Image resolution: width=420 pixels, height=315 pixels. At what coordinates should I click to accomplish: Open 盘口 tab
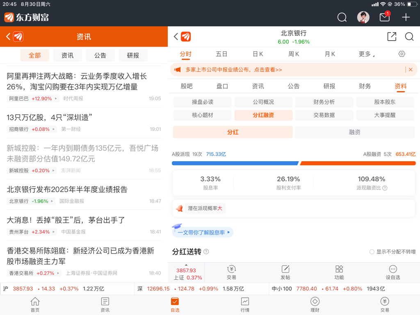coord(222,86)
